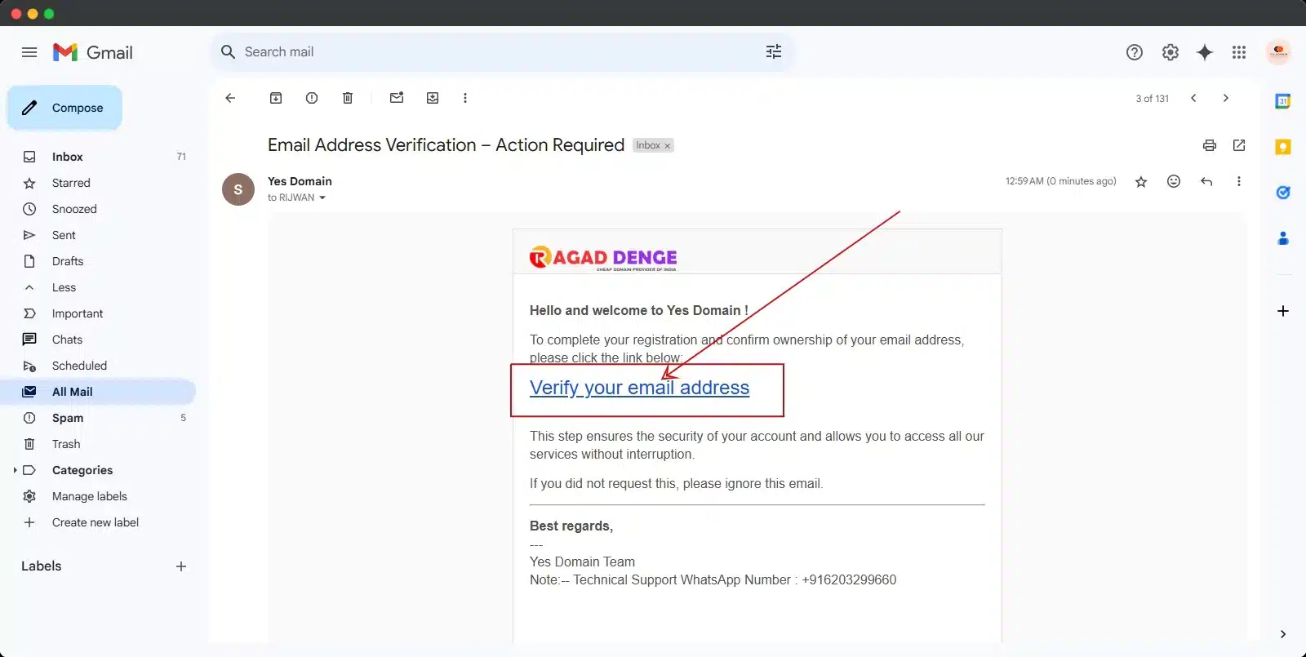
Task: Delete this email with trash icon
Action: click(348, 98)
